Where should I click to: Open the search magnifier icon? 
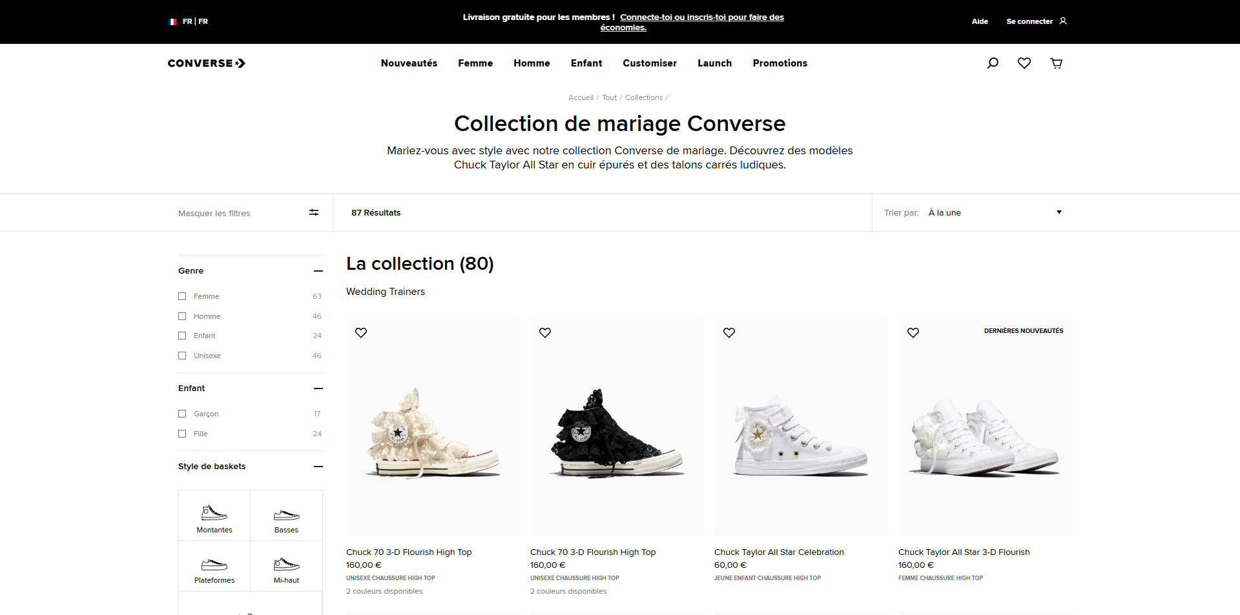coord(993,63)
